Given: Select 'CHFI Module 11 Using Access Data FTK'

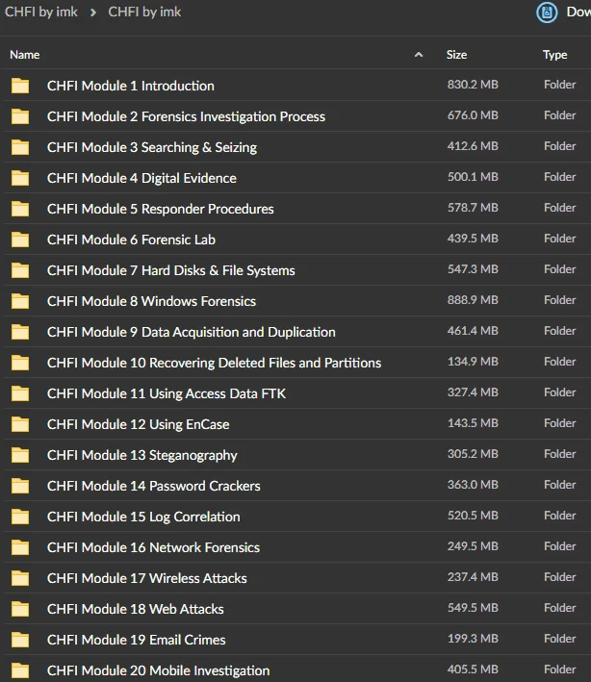Looking at the screenshot, I should pos(167,393).
